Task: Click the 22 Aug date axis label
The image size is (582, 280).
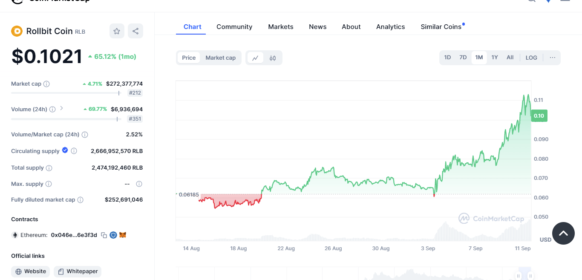Action: pyautogui.click(x=286, y=248)
